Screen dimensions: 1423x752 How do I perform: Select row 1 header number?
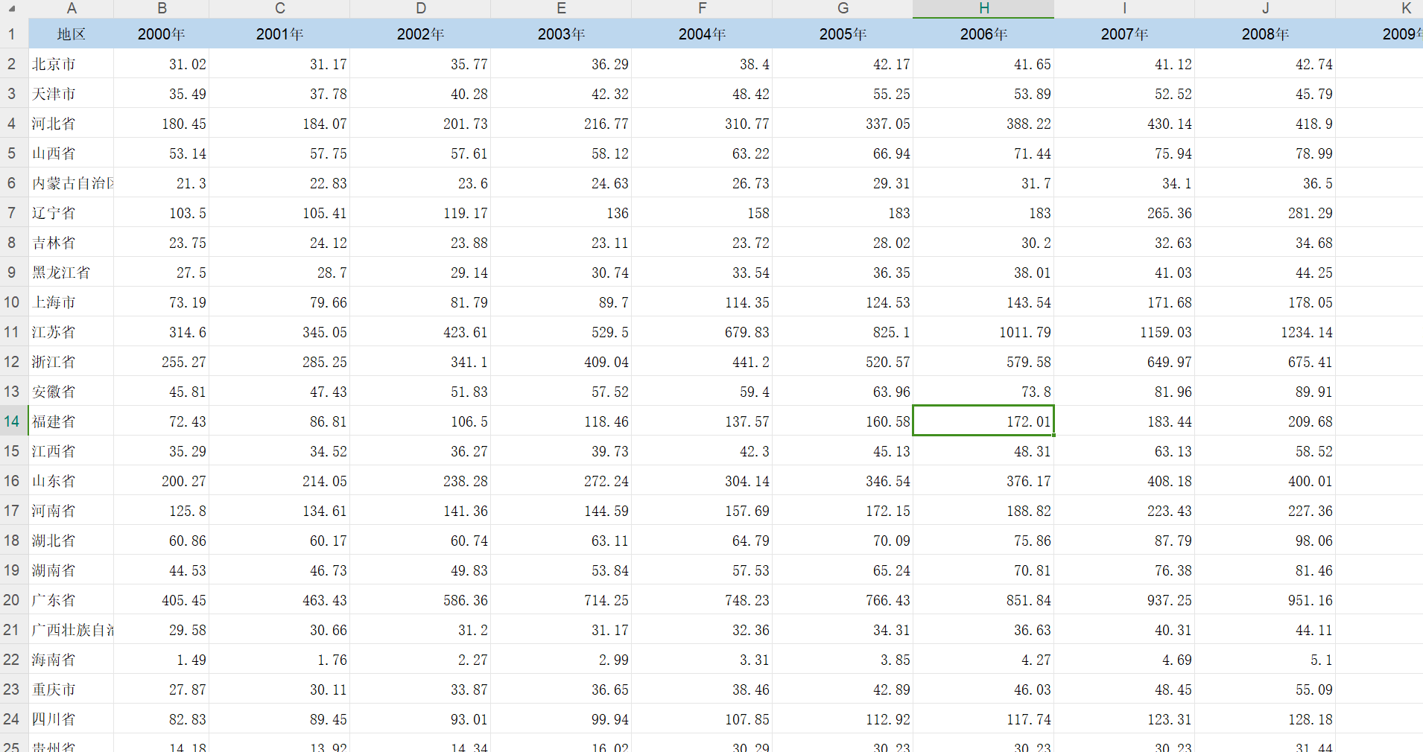click(x=12, y=34)
